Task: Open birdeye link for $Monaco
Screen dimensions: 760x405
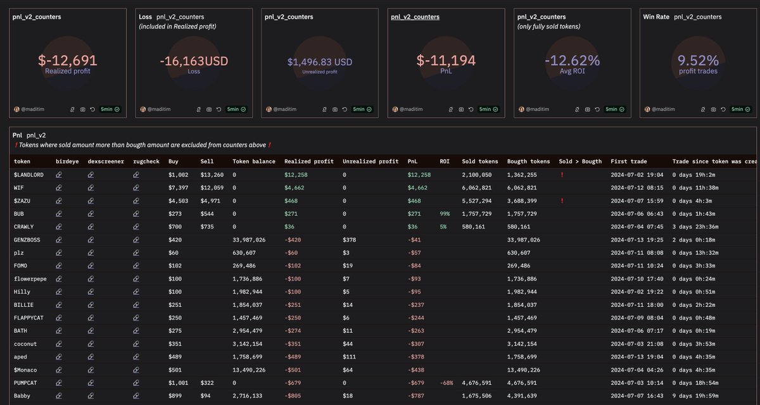Action: [59, 370]
